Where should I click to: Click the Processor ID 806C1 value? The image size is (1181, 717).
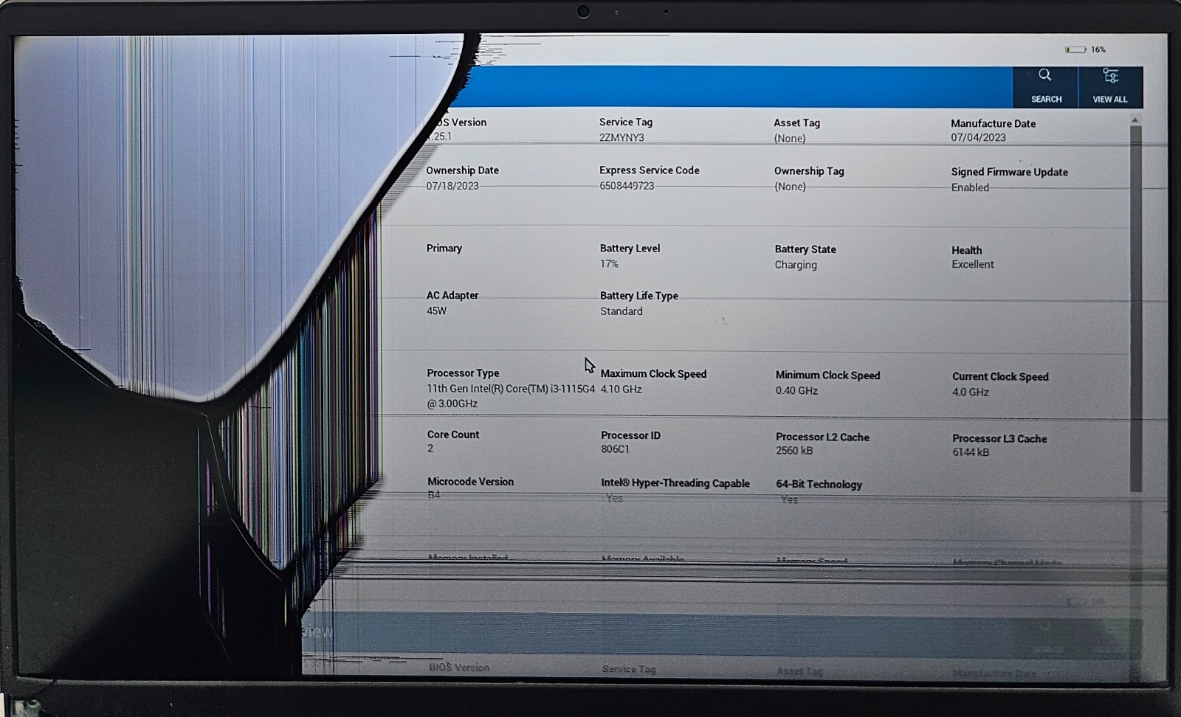tap(615, 448)
